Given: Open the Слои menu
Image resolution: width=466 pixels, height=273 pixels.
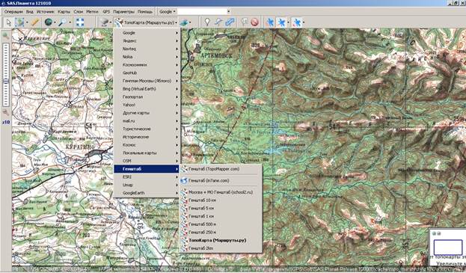Looking at the screenshot, I should pyautogui.click(x=78, y=12).
